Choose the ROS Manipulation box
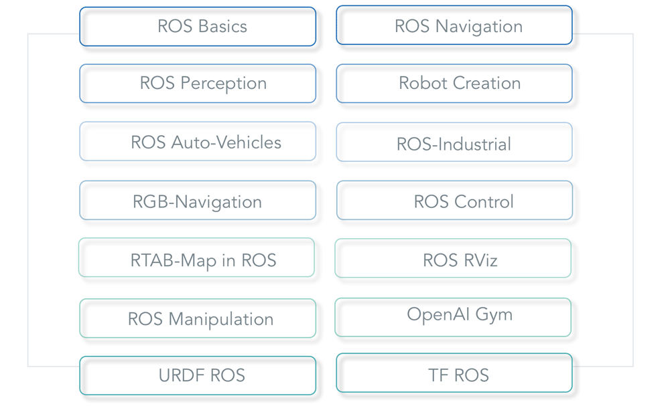The height and width of the screenshot is (406, 670). 198,318
